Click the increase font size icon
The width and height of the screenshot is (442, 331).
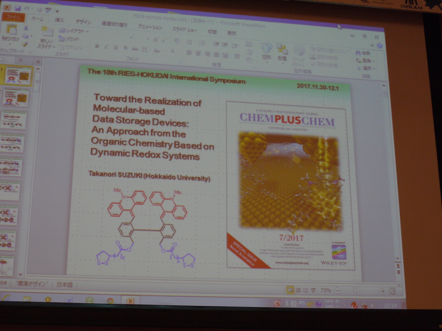tap(155, 40)
